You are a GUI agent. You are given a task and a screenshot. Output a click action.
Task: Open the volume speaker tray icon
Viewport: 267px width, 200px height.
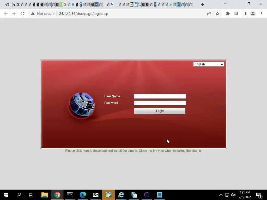click(233, 195)
